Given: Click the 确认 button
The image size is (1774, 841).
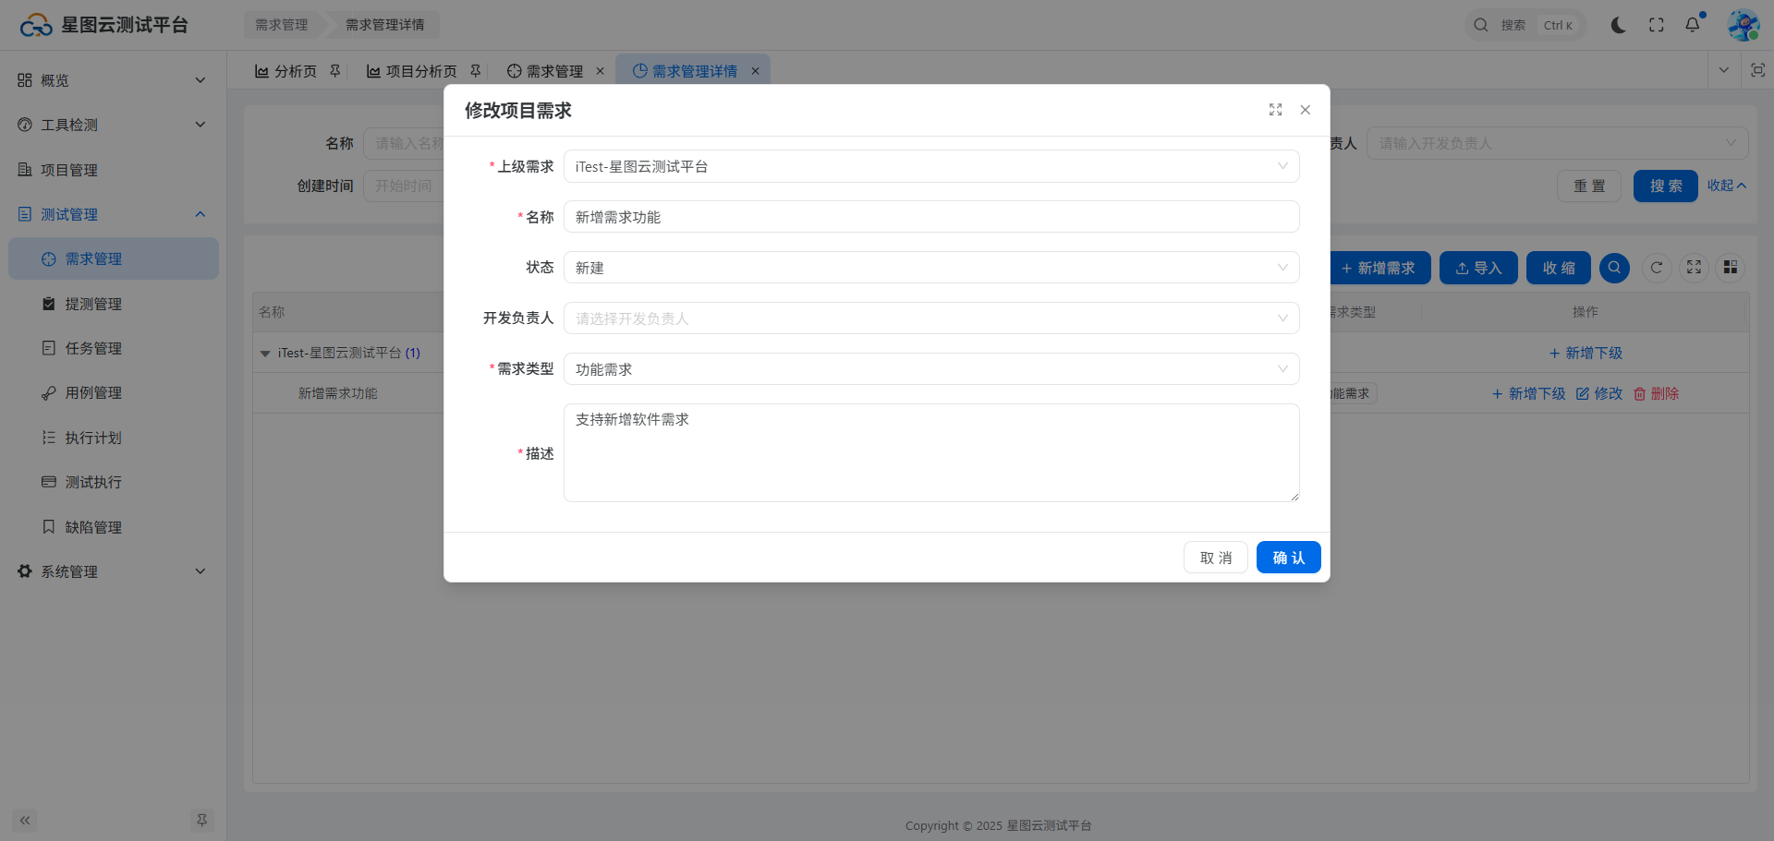Looking at the screenshot, I should [1288, 558].
